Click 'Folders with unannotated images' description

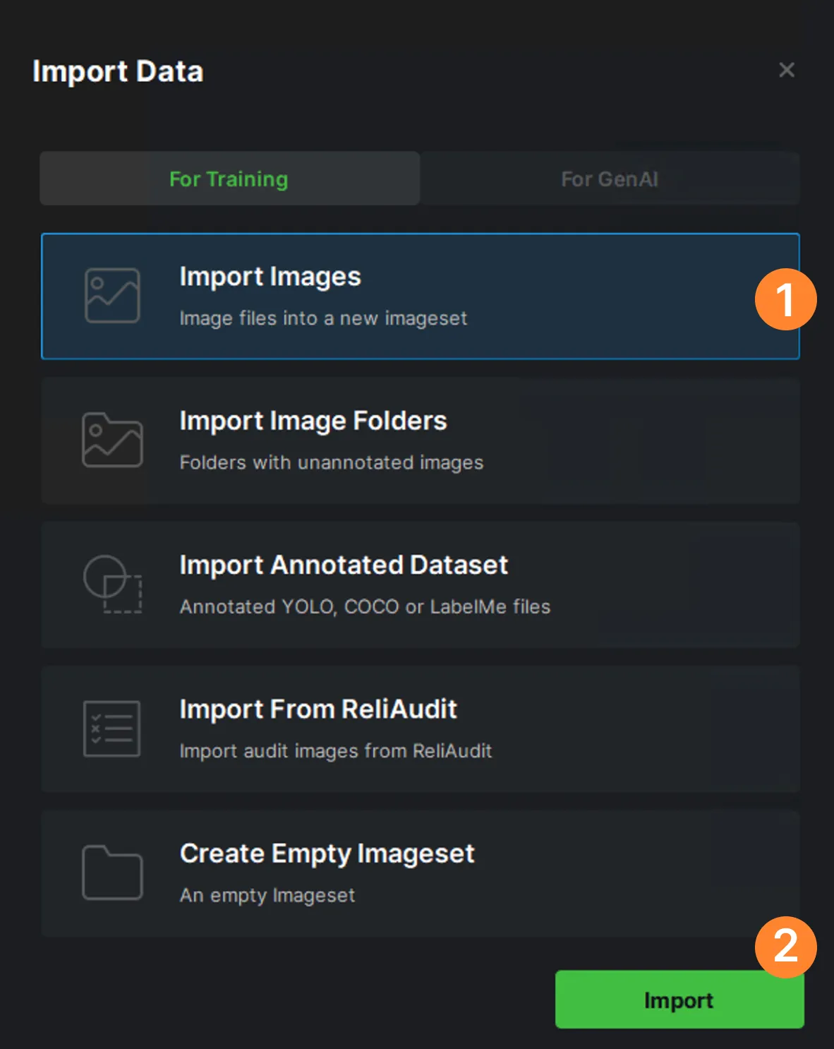[x=332, y=462]
